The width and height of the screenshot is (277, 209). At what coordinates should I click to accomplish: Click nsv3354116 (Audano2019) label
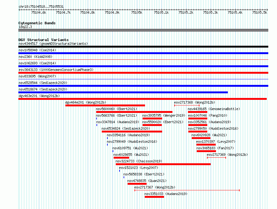(128, 135)
